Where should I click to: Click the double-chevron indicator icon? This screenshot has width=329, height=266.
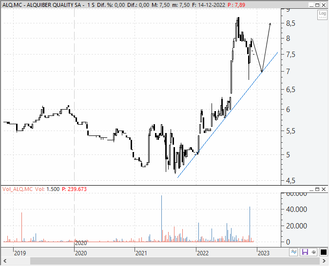[x=293, y=252]
